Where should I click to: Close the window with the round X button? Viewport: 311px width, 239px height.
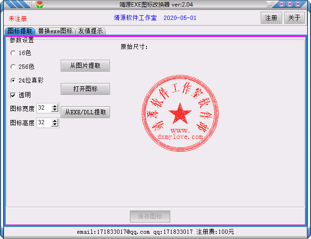[298, 4]
